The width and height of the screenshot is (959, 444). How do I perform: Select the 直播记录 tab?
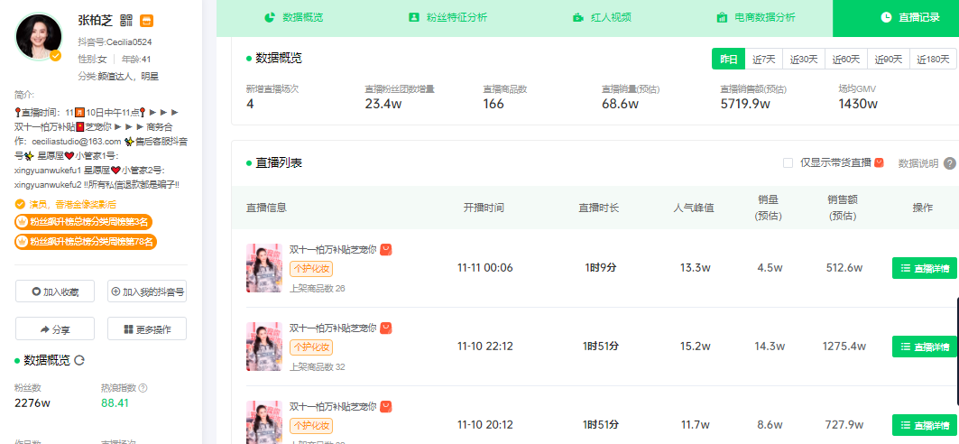click(x=896, y=18)
